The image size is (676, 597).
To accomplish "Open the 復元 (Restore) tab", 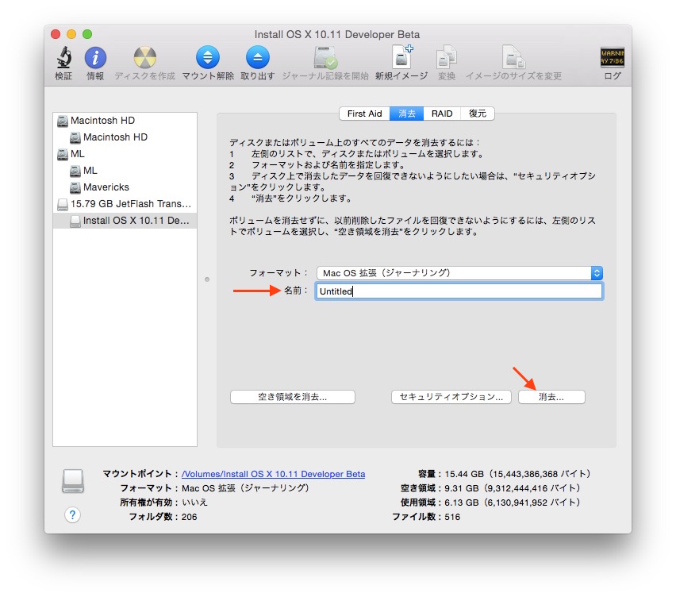I will [478, 114].
